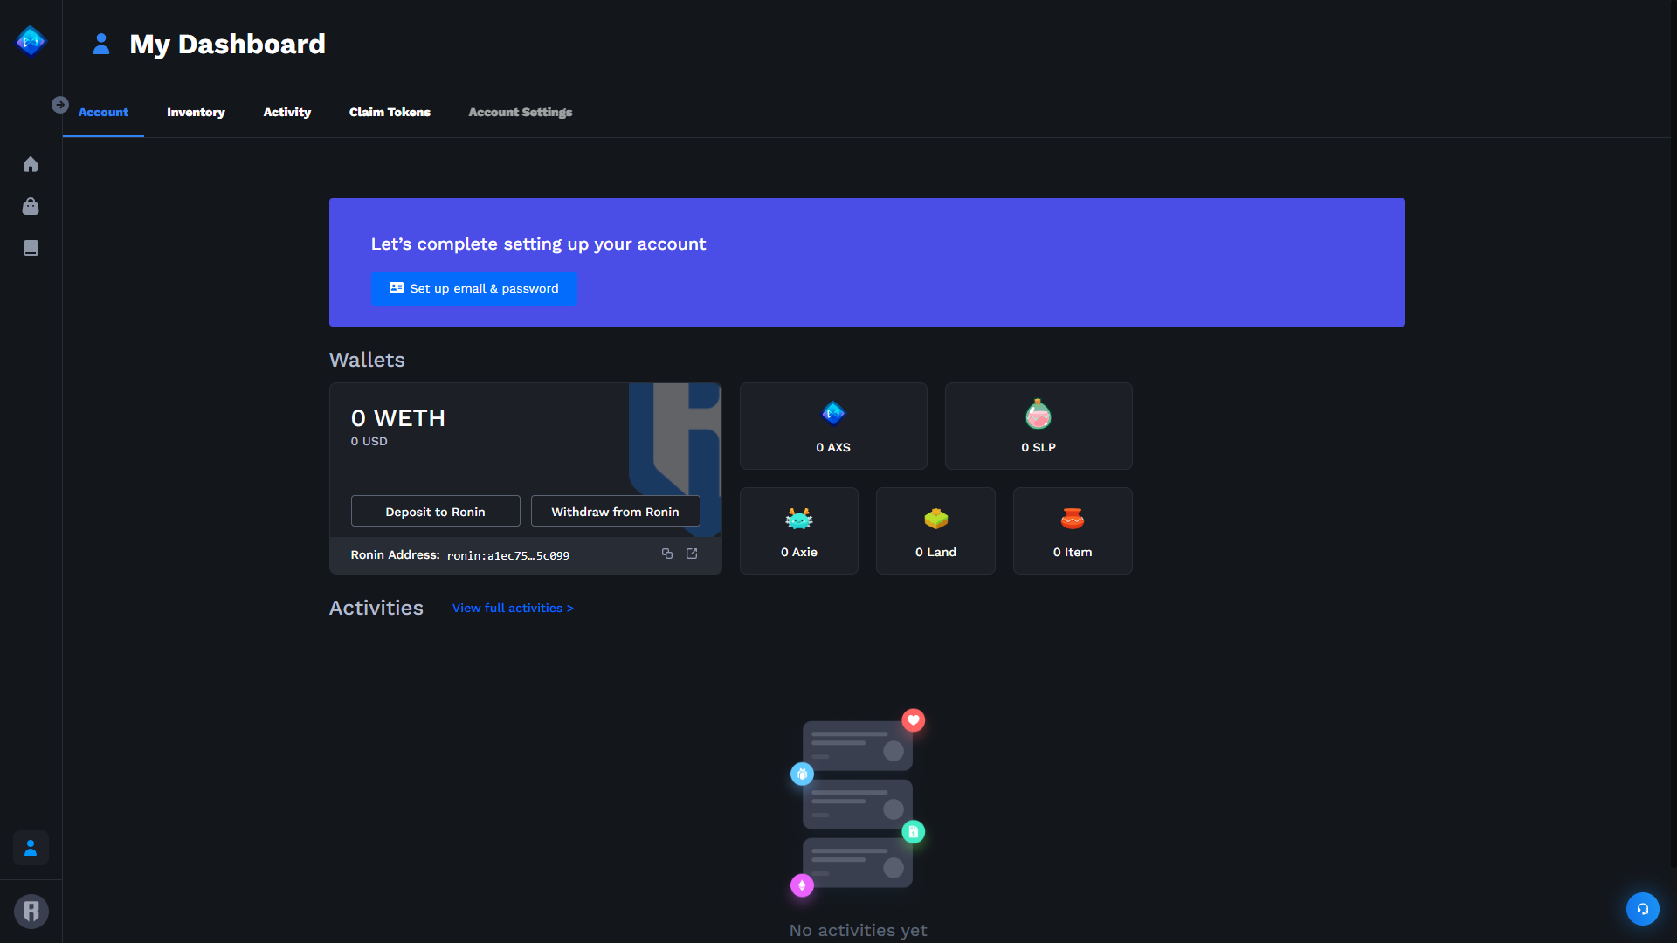The width and height of the screenshot is (1677, 943).
Task: Open the book icon in the sidebar
Action: (x=31, y=248)
